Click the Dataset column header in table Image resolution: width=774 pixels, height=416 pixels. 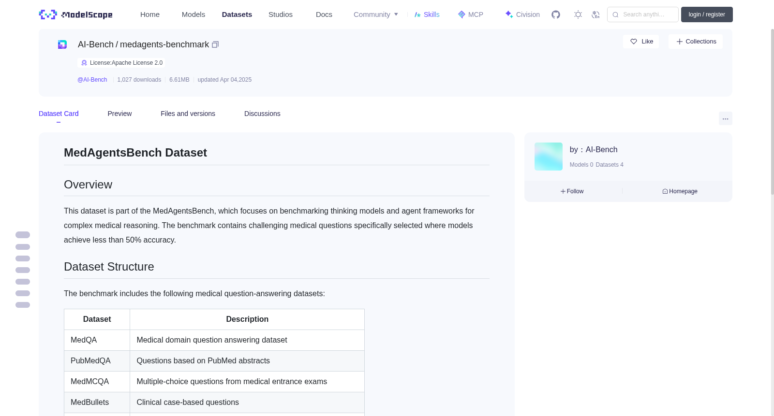coord(97,319)
